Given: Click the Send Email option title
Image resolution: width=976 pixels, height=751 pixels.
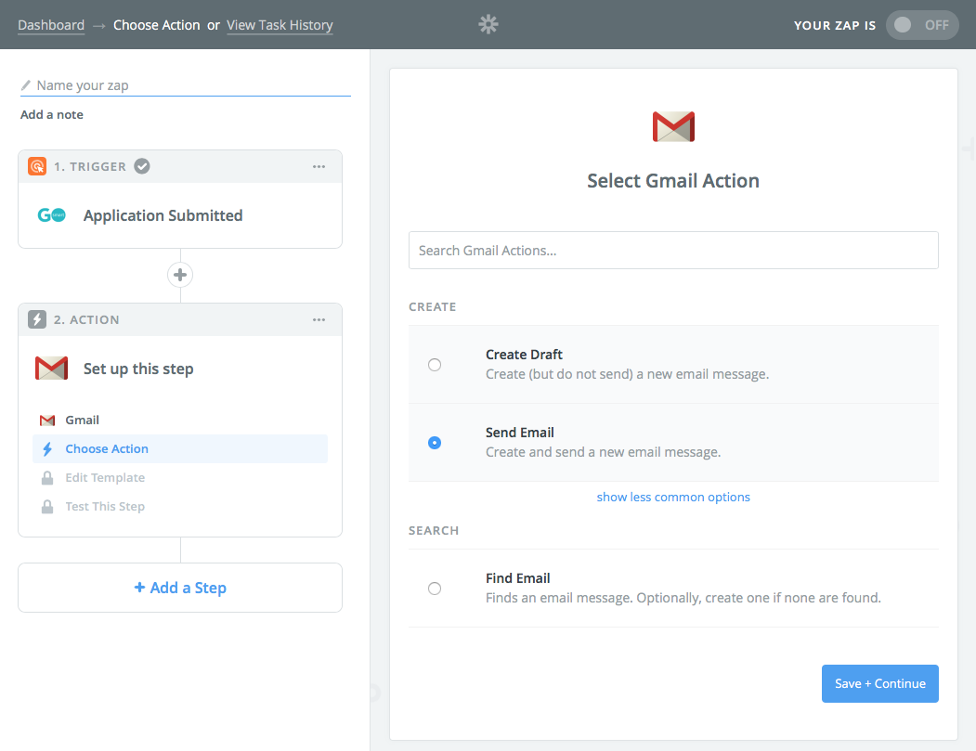Looking at the screenshot, I should (x=520, y=432).
